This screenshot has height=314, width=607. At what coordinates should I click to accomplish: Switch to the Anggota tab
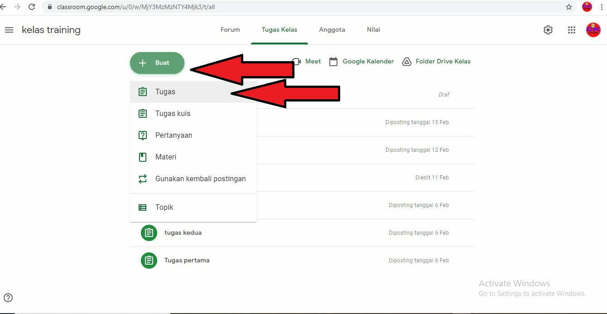pyautogui.click(x=332, y=30)
